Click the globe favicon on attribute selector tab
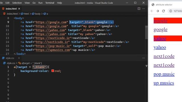 click(x=153, y=5)
